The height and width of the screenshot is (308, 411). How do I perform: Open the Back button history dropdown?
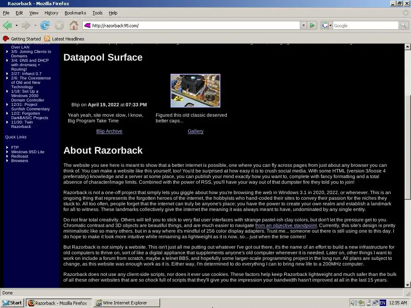[16, 25]
